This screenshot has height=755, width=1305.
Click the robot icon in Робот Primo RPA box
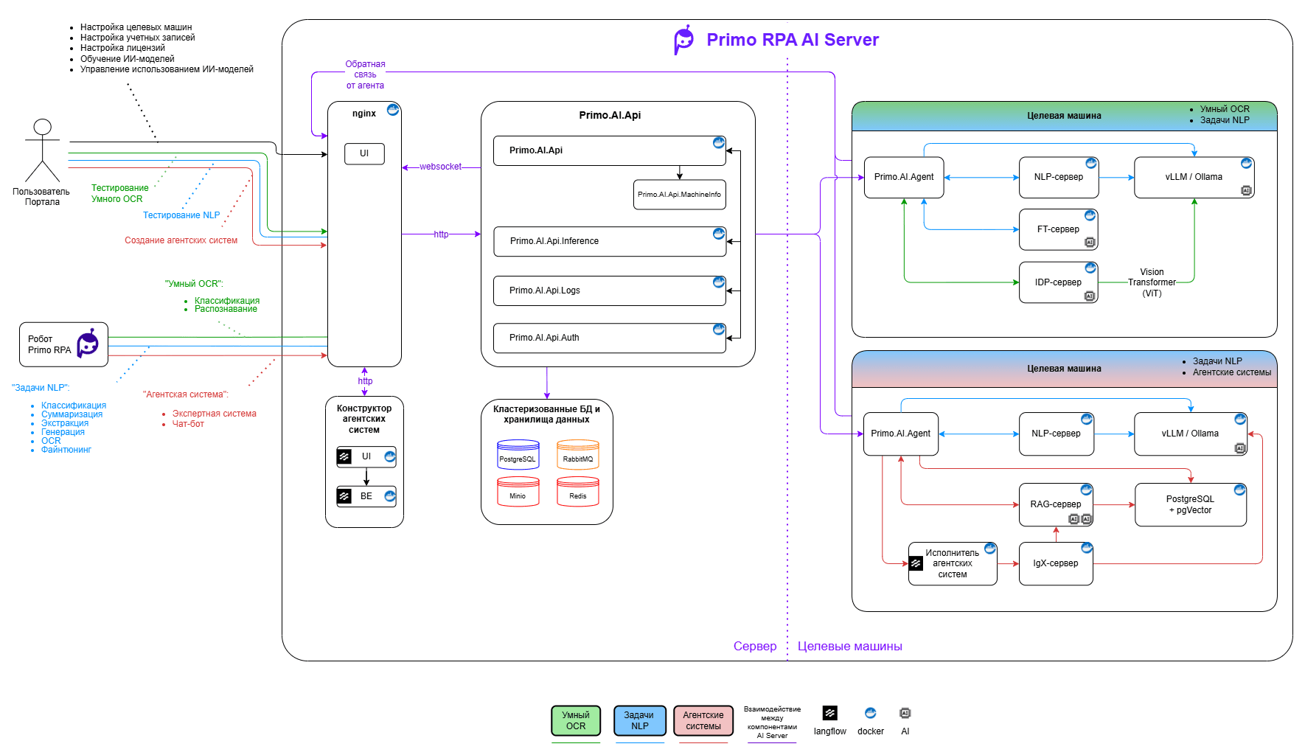(88, 344)
